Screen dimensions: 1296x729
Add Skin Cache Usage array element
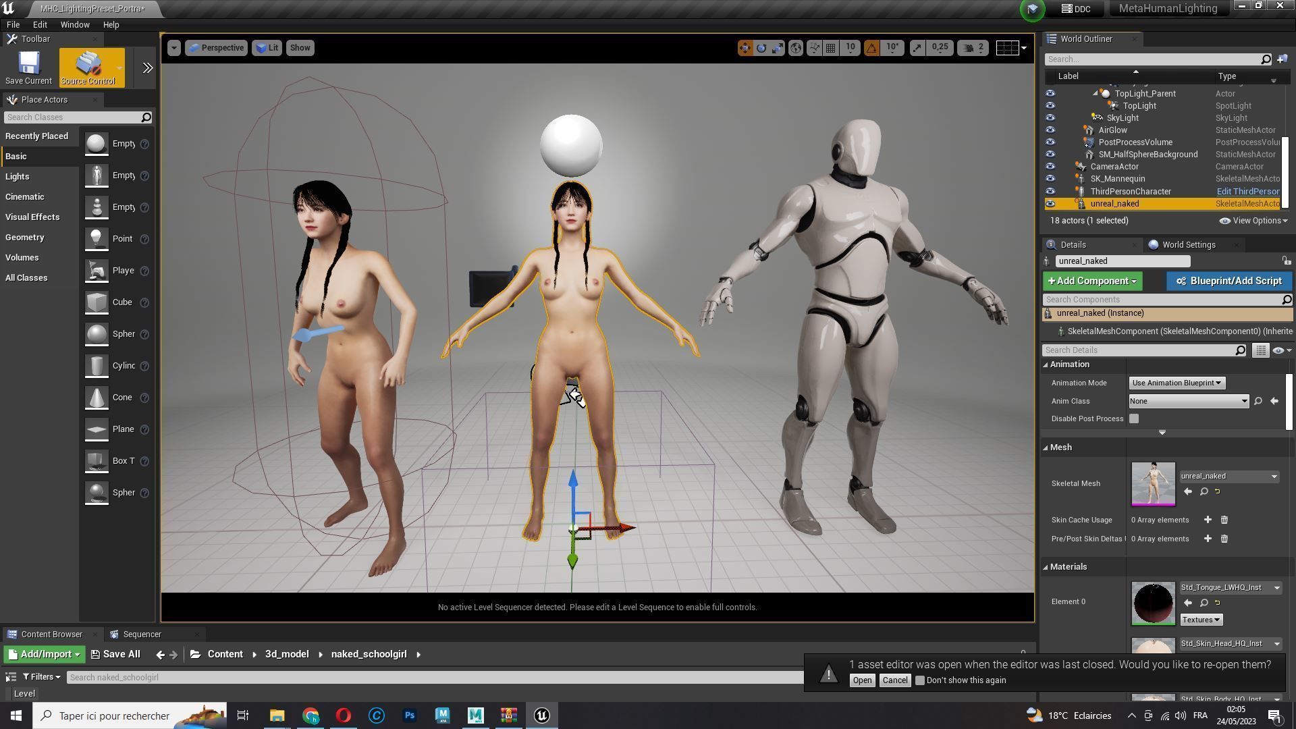(1208, 520)
